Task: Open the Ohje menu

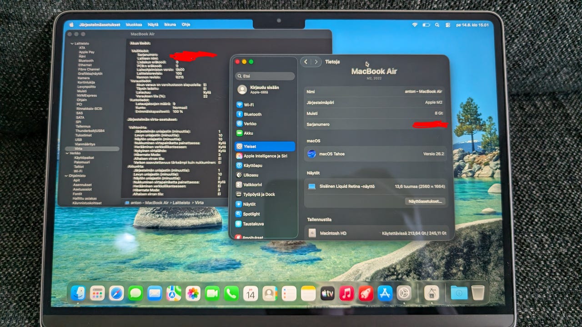Action: 186,25
